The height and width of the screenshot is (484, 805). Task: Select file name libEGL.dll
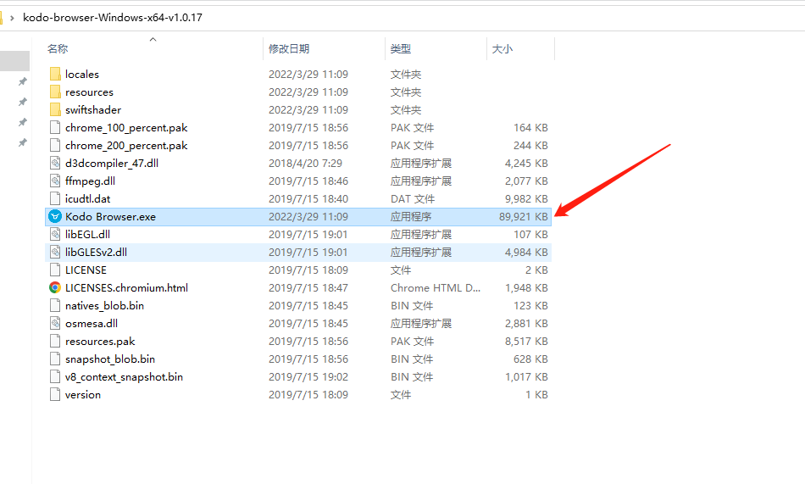click(x=88, y=234)
